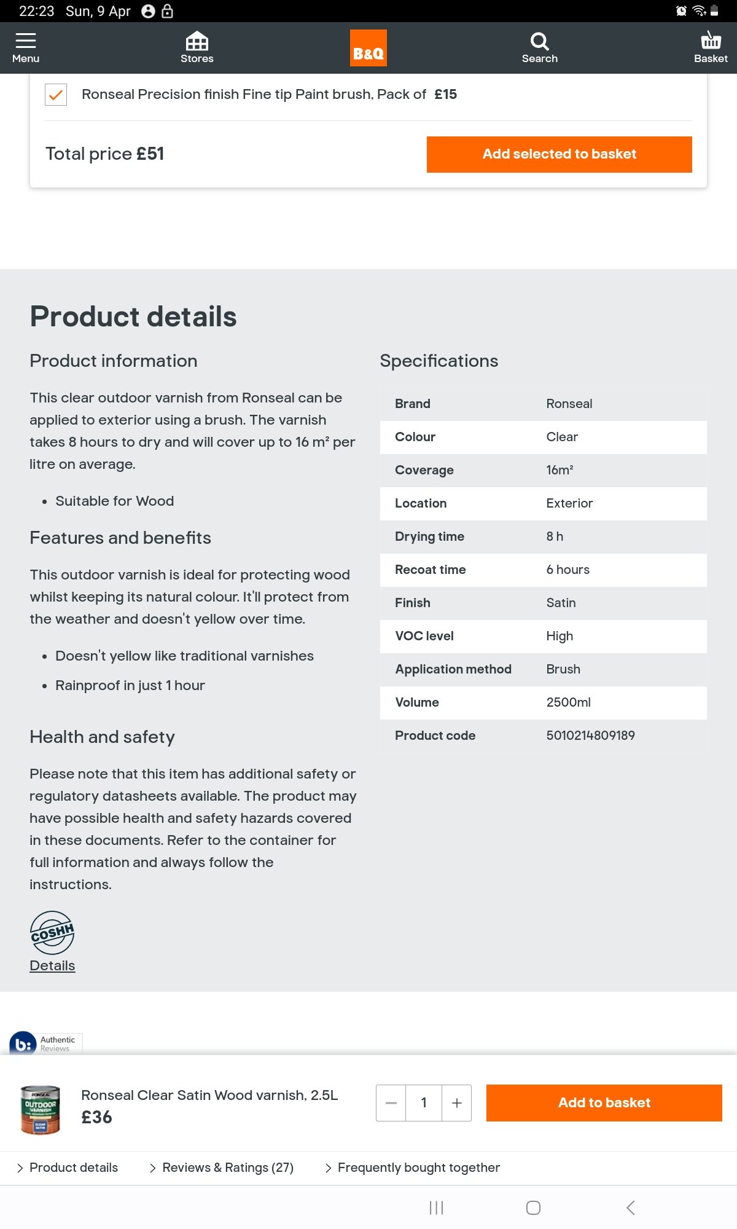This screenshot has height=1229, width=737.
Task: Tap the B&Q logo to go home
Action: (x=368, y=48)
